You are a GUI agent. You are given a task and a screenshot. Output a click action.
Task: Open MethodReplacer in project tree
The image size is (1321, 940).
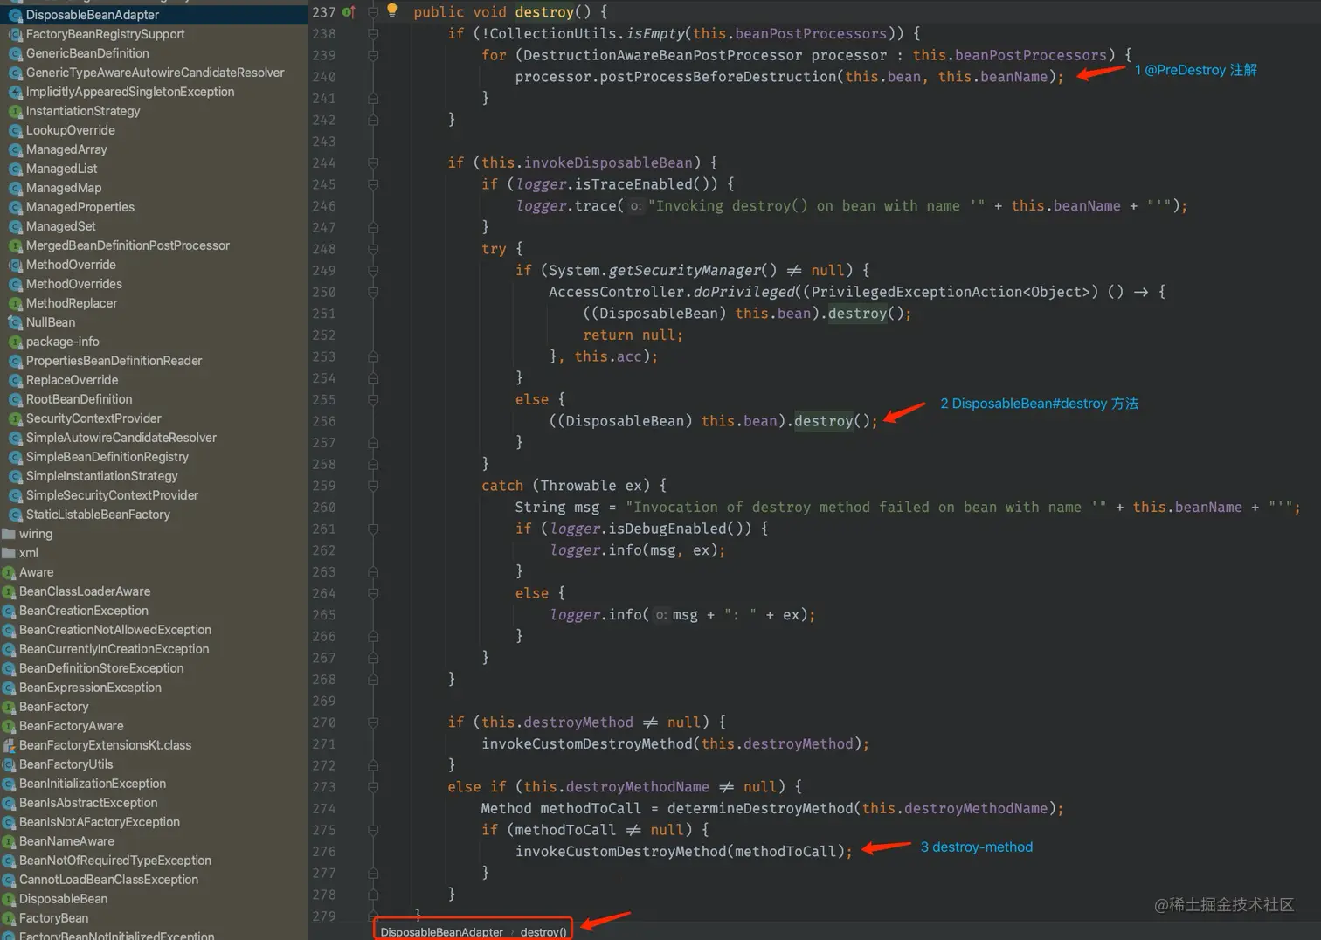point(72,303)
